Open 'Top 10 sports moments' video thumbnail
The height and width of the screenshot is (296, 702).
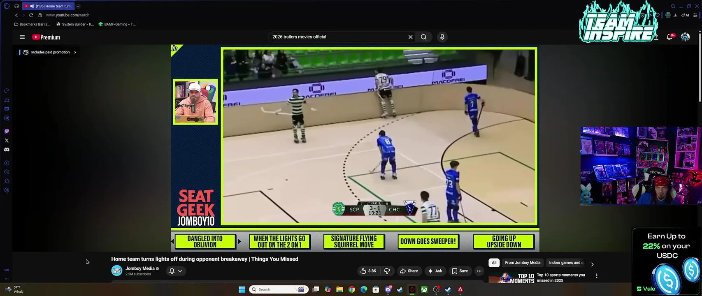pyautogui.click(x=511, y=278)
